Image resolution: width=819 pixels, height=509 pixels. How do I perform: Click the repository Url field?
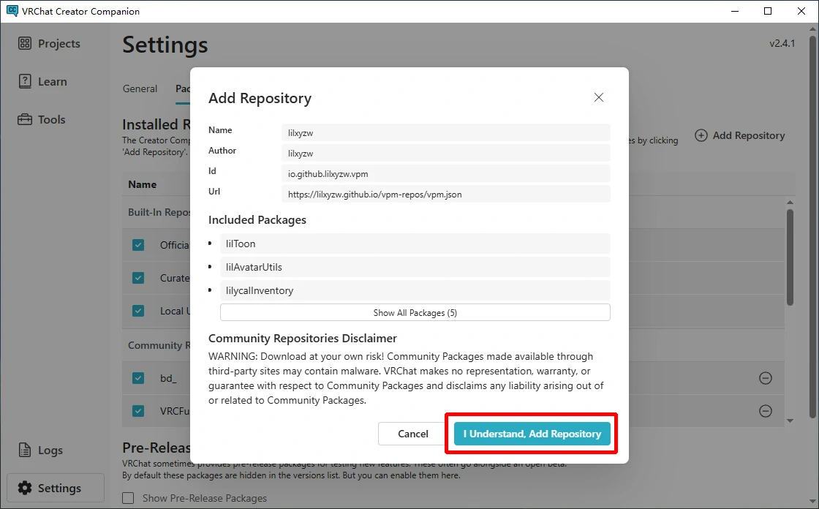445,195
